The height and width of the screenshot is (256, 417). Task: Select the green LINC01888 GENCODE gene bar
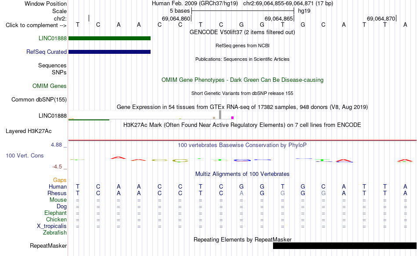tap(109, 38)
